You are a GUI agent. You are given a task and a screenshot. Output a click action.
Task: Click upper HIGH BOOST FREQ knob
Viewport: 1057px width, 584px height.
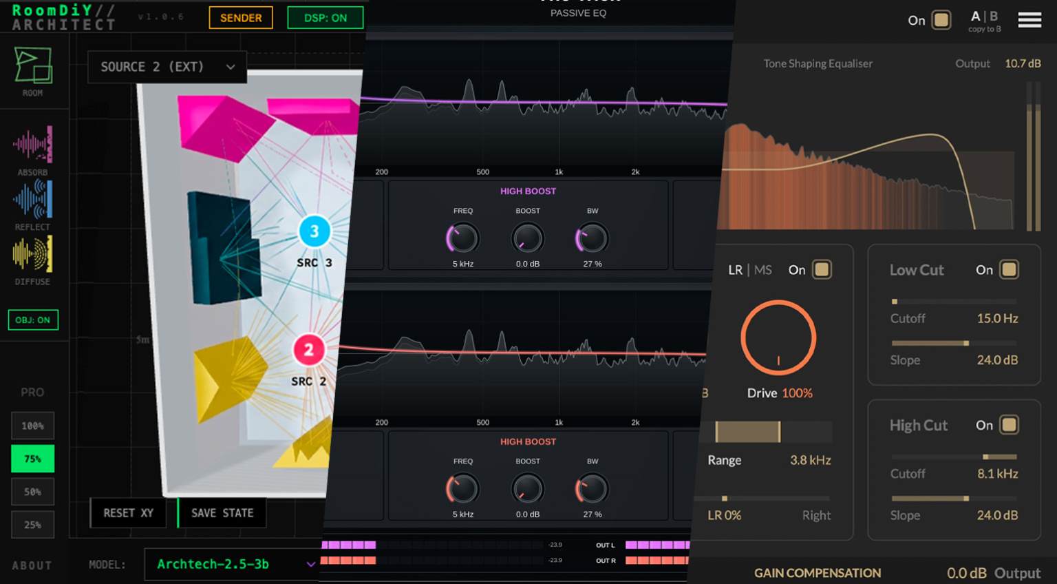[462, 238]
